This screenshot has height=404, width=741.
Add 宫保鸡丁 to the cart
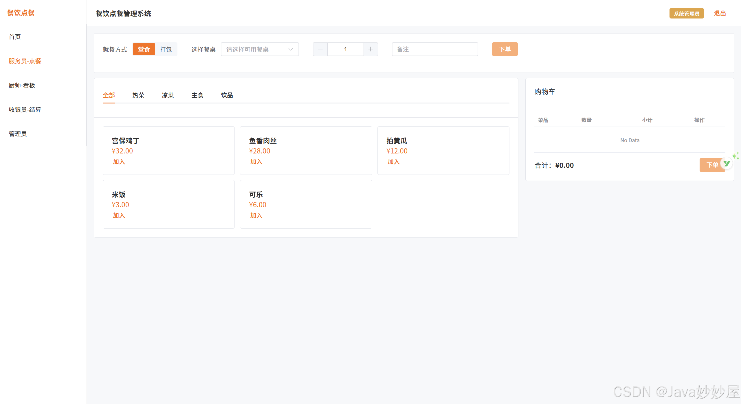(x=119, y=162)
